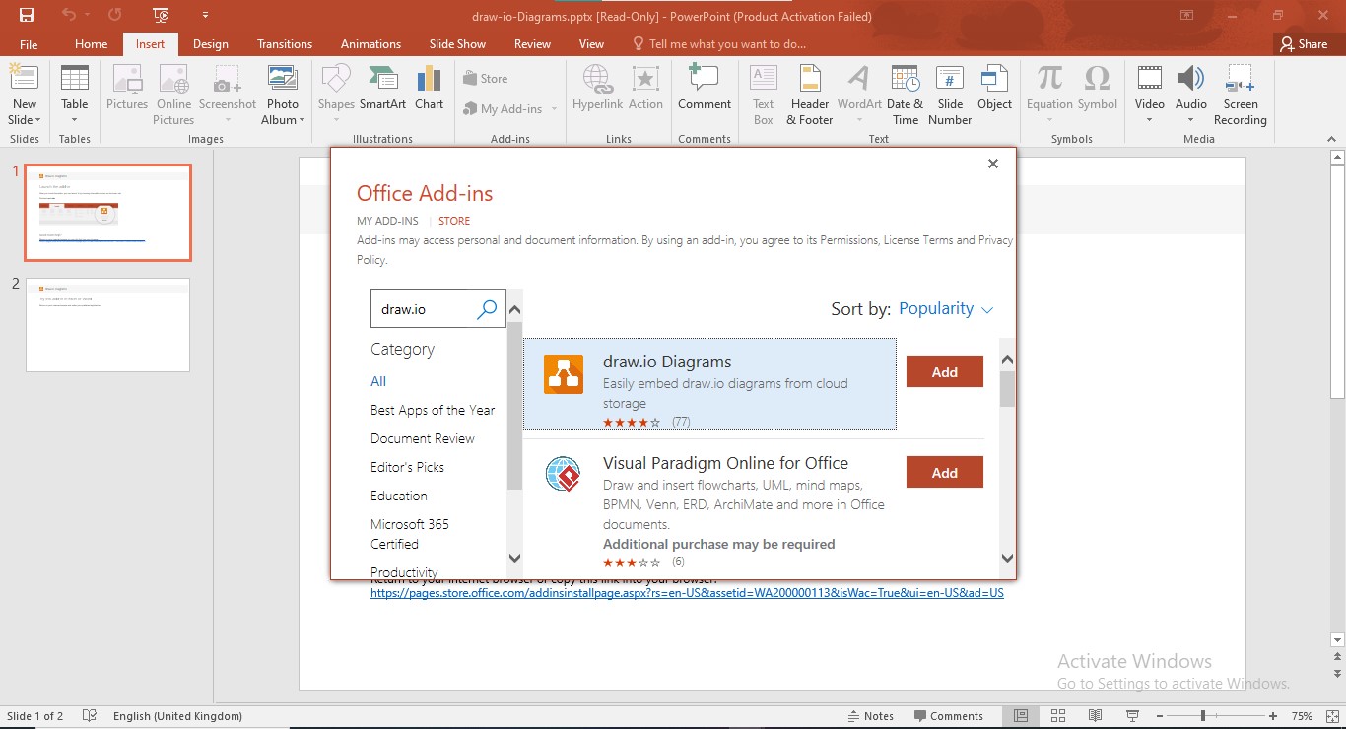Click the Action icon in the Links group
This screenshot has height=729, width=1346.
(645, 88)
